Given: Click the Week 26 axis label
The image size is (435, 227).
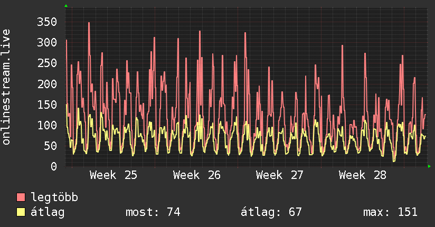Looking at the screenshot, I should [197, 175].
